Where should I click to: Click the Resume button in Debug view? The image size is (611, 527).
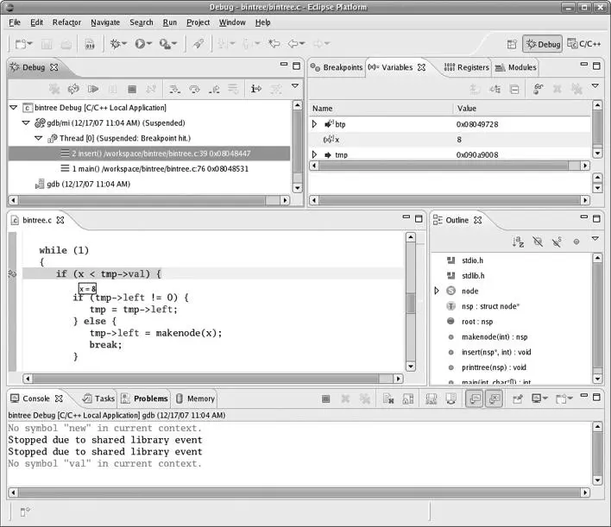tap(93, 89)
